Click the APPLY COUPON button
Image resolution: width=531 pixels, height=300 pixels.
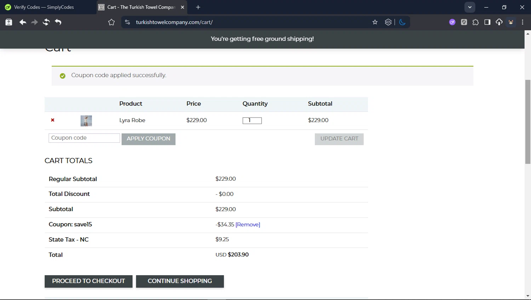[149, 139]
